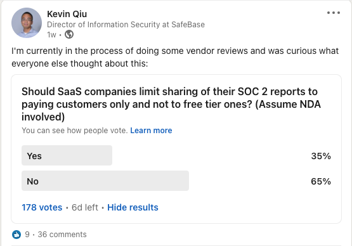
Task: Click the globe public visibility icon
Action: (69, 35)
